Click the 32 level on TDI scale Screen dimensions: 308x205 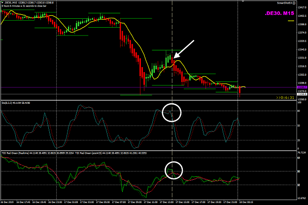tap(299, 185)
